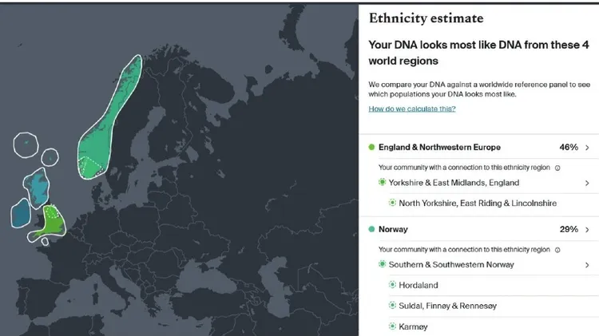
Task: Click community icon for North Yorkshire, East Riding
Action: point(392,203)
